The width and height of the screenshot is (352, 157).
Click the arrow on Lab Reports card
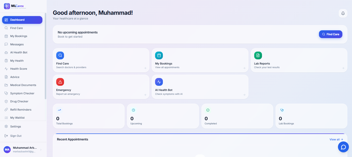(343, 68)
